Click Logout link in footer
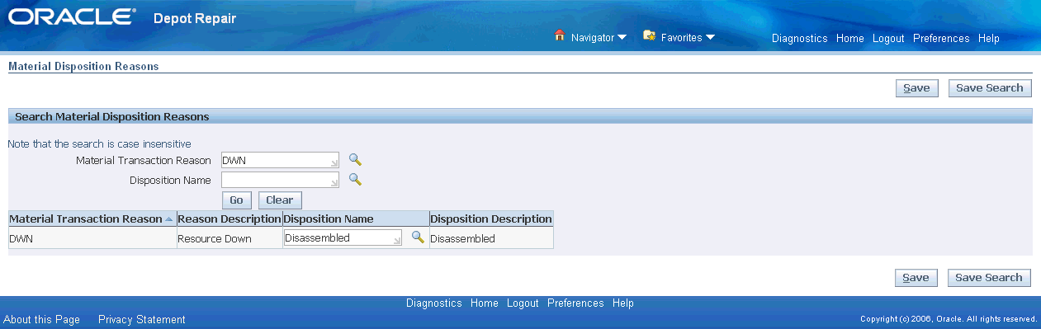Screen dimensions: 1041x329 click(523, 303)
